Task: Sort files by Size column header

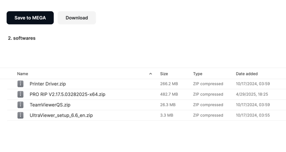Action: click(x=164, y=74)
